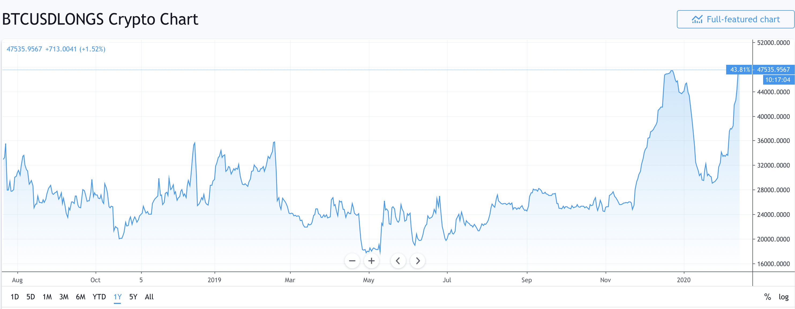Zoom out using the minus icon

(353, 261)
